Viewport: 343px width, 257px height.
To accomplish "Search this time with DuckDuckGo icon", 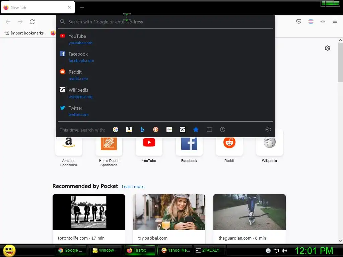I will (155, 130).
